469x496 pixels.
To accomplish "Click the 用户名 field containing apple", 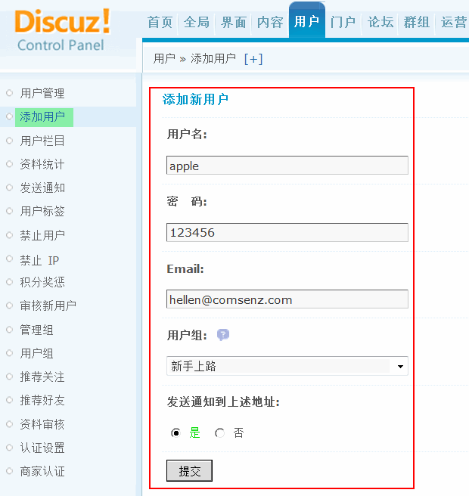I will (287, 166).
